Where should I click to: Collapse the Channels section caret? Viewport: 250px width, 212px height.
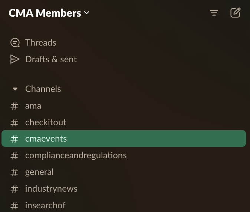(15, 89)
